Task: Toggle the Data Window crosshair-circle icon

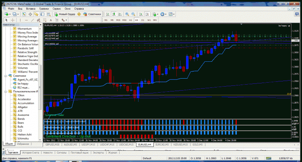Action: [x=30, y=14]
